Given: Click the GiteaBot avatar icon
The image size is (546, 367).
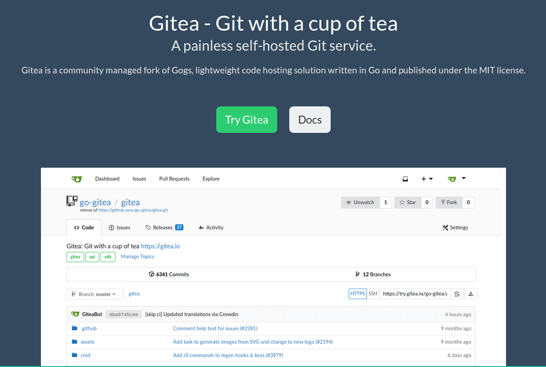Looking at the screenshot, I should pos(75,314).
